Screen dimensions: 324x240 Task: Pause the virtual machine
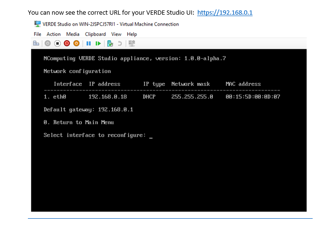(88, 44)
